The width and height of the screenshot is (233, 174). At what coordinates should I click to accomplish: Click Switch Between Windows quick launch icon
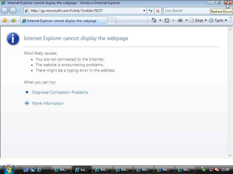(x=33, y=170)
